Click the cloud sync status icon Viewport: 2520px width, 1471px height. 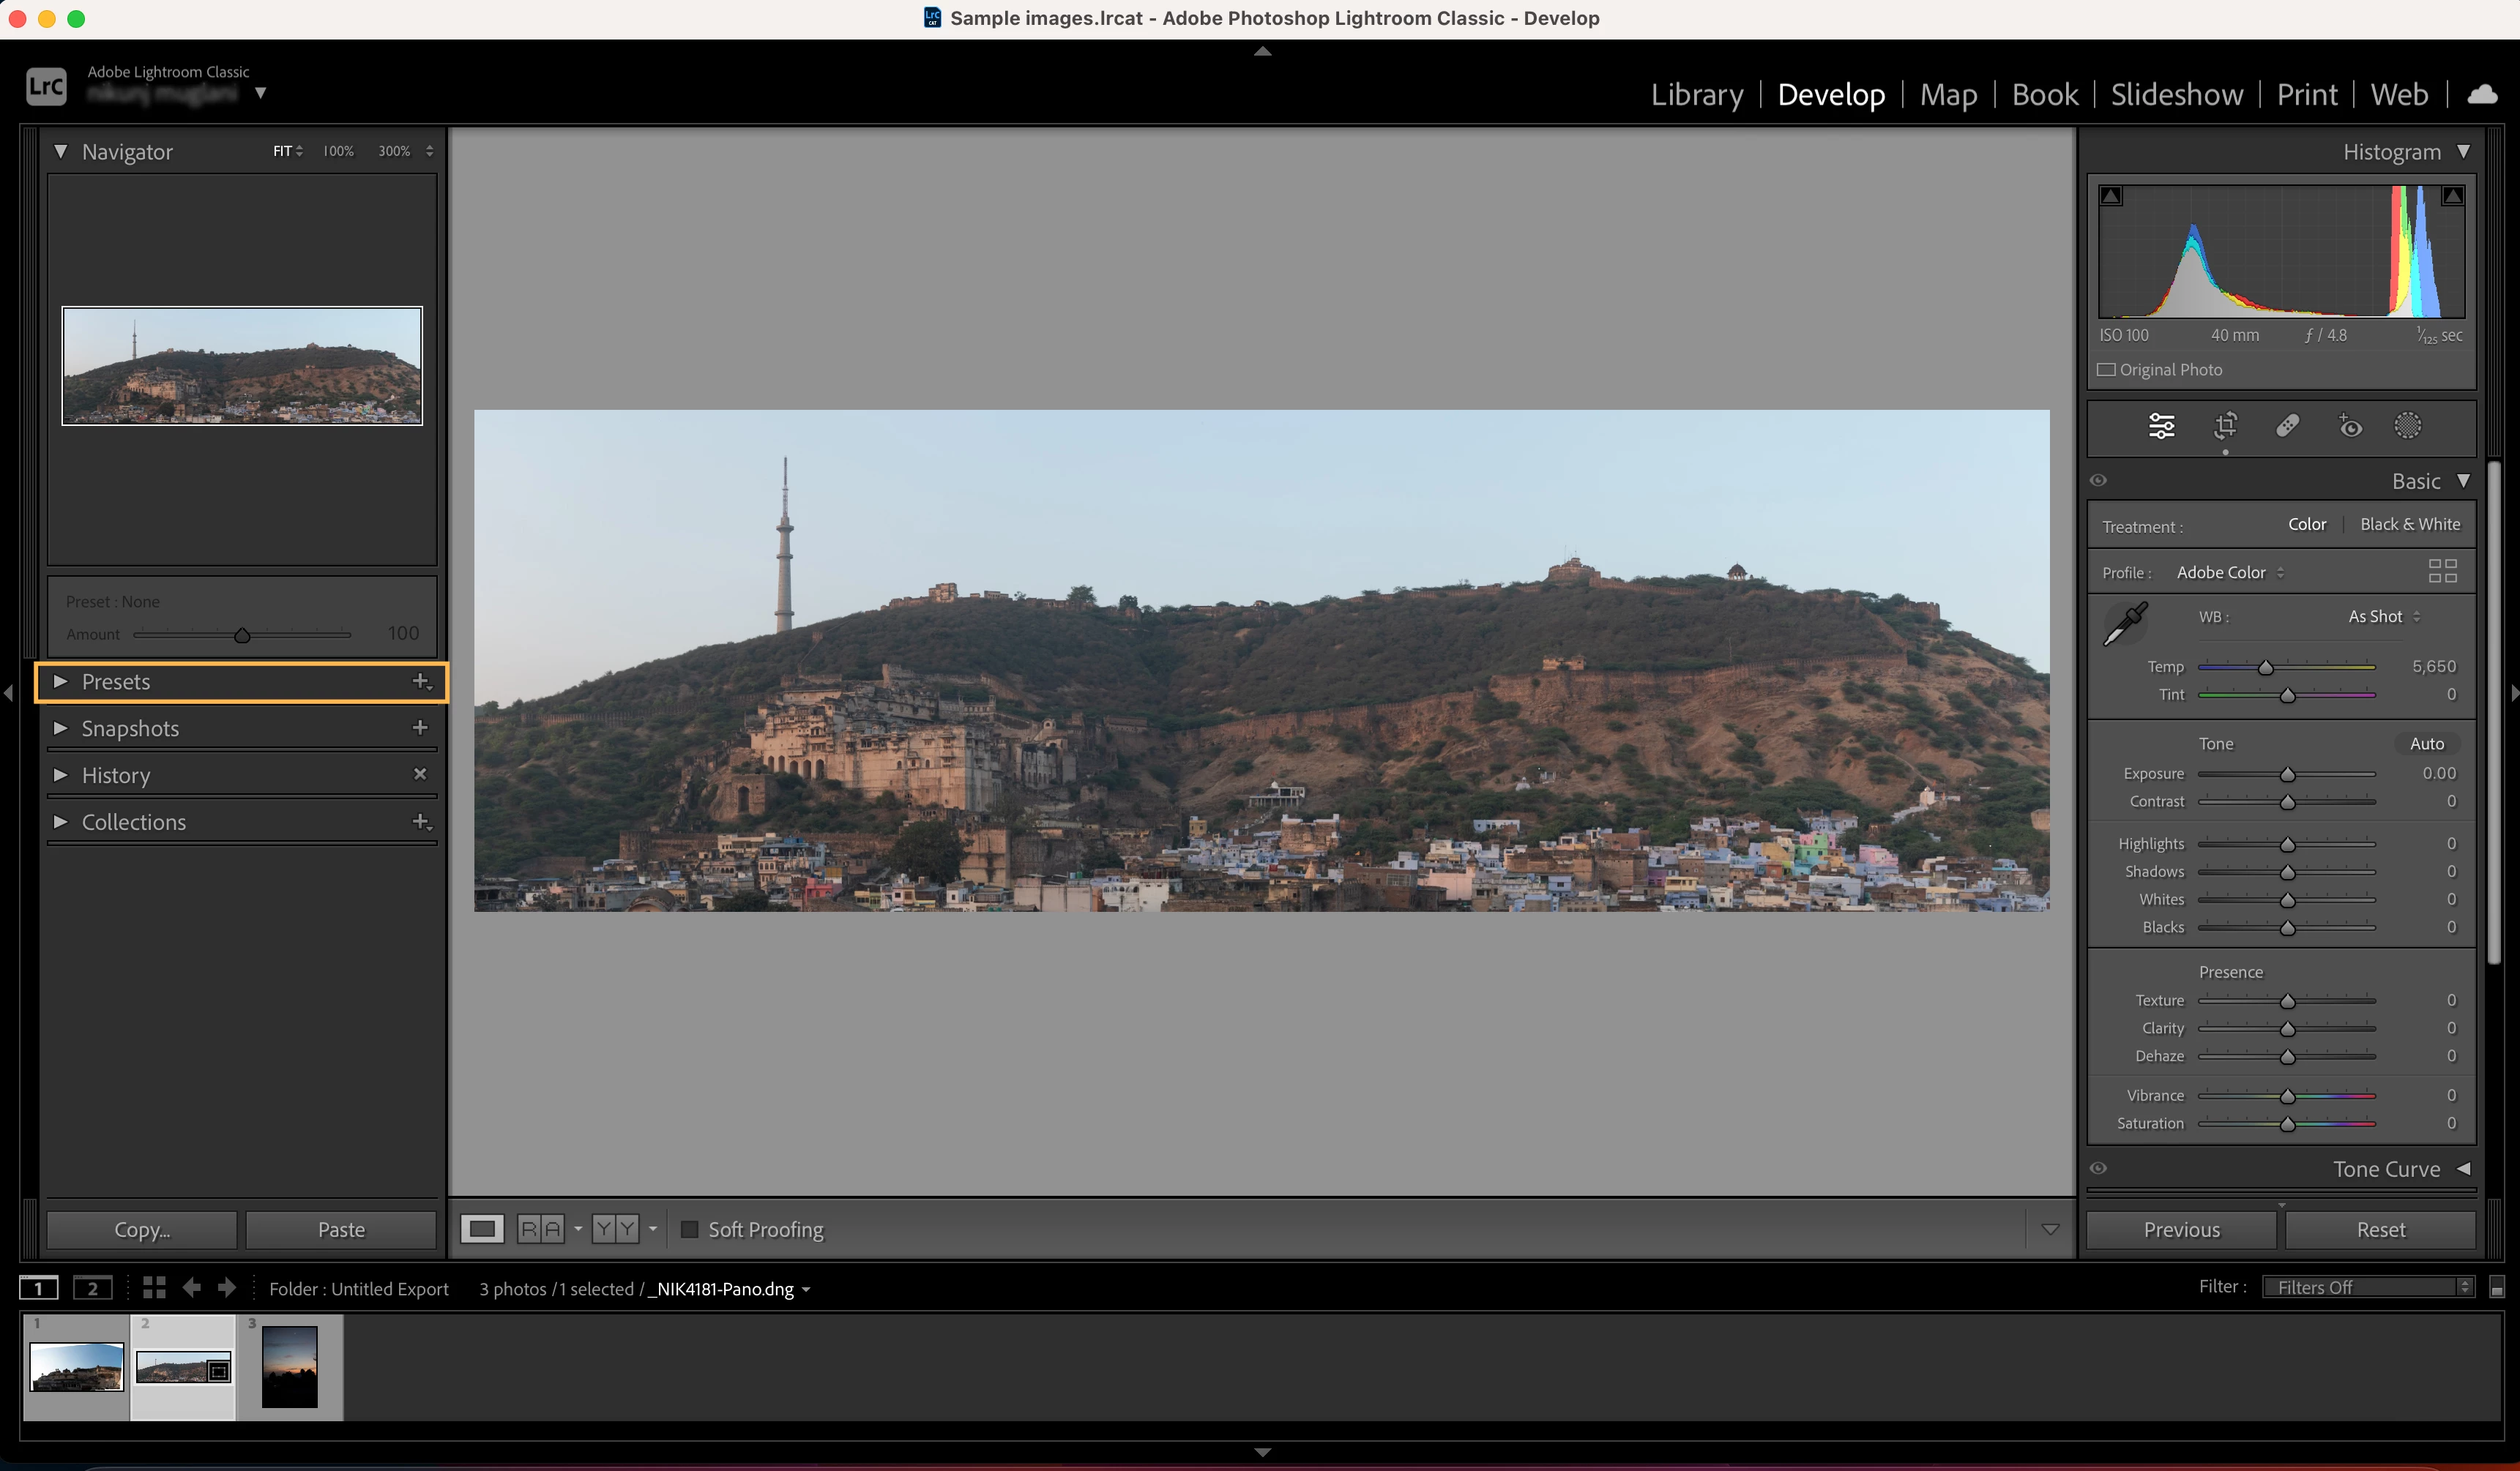pos(2483,95)
